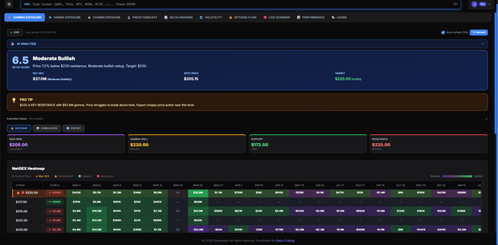Open the Delta Hedging tab
Image resolution: width=498 pixels, height=245 pixels.
pyautogui.click(x=179, y=17)
